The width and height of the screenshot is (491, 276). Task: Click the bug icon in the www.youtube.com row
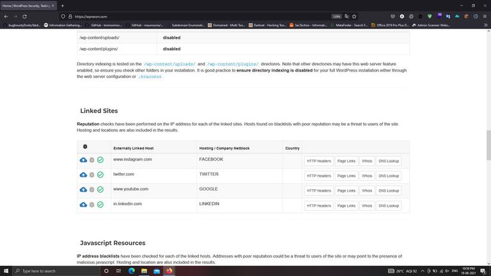92,190
